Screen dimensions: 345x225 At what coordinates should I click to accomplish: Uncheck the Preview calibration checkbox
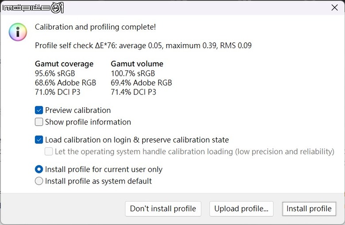coord(39,110)
